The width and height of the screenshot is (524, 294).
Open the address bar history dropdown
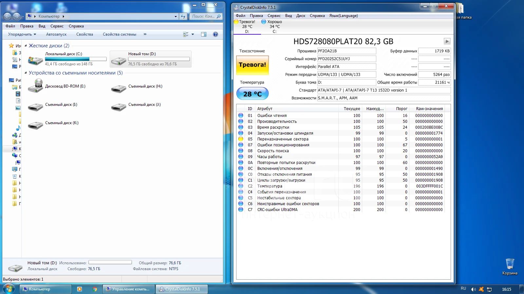click(x=176, y=16)
